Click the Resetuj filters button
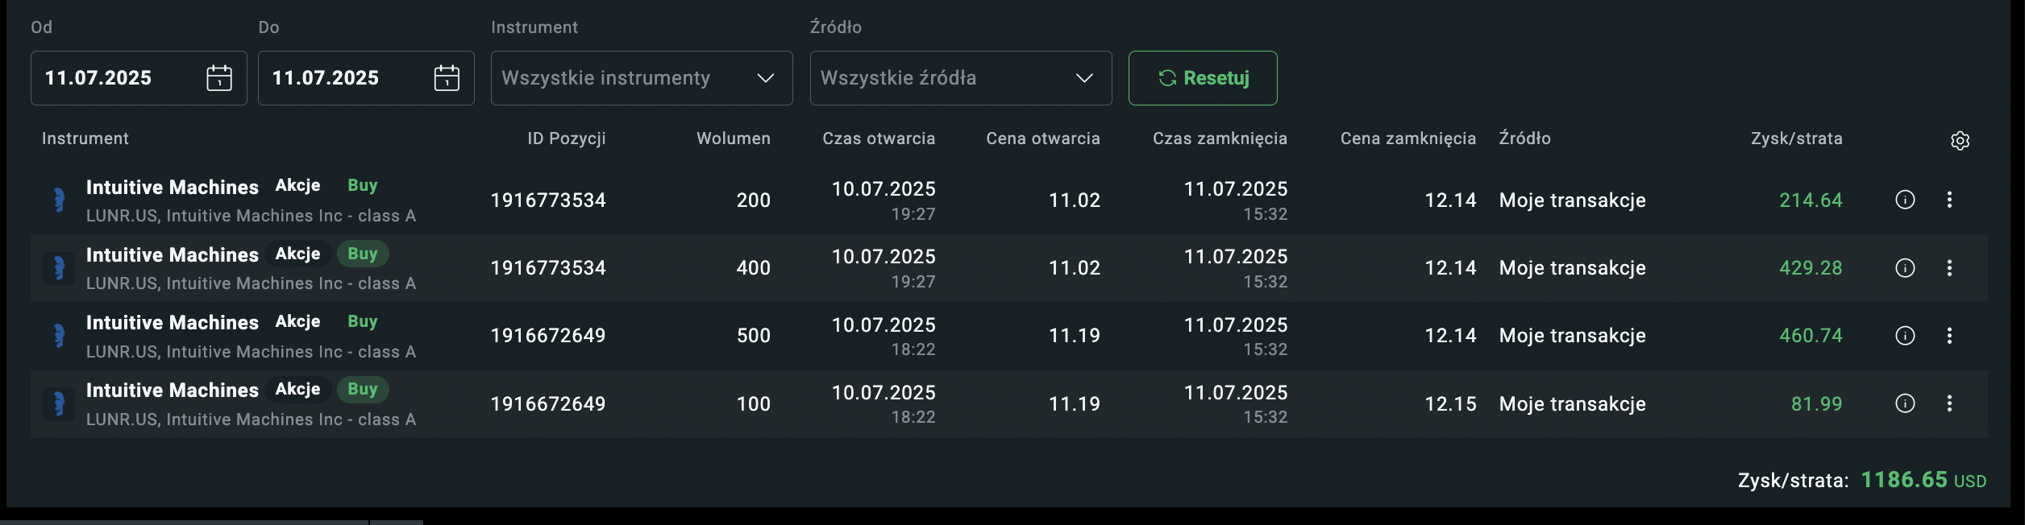The height and width of the screenshot is (525, 2025). tap(1202, 78)
